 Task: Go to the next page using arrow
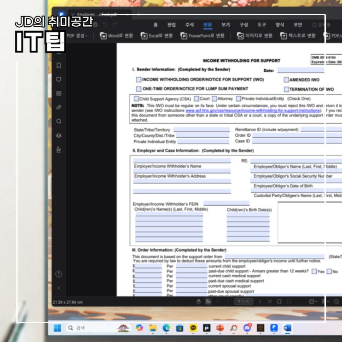point(260,301)
